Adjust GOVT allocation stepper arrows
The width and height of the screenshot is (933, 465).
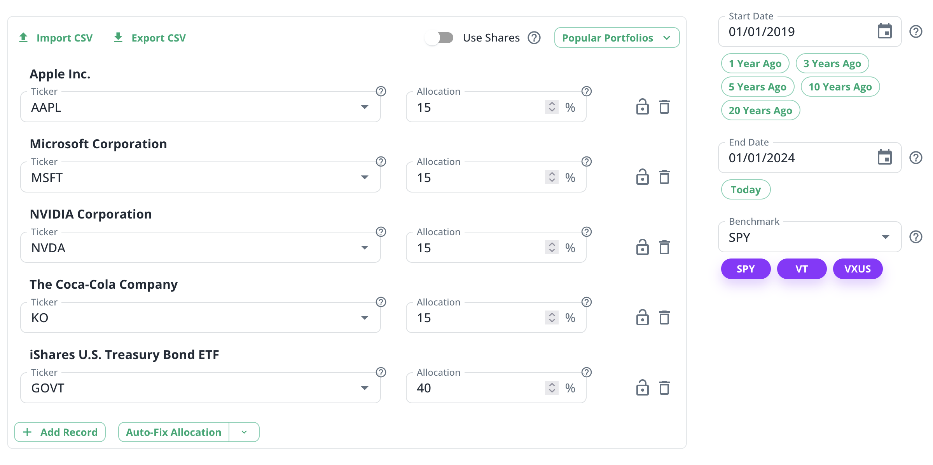[552, 388]
